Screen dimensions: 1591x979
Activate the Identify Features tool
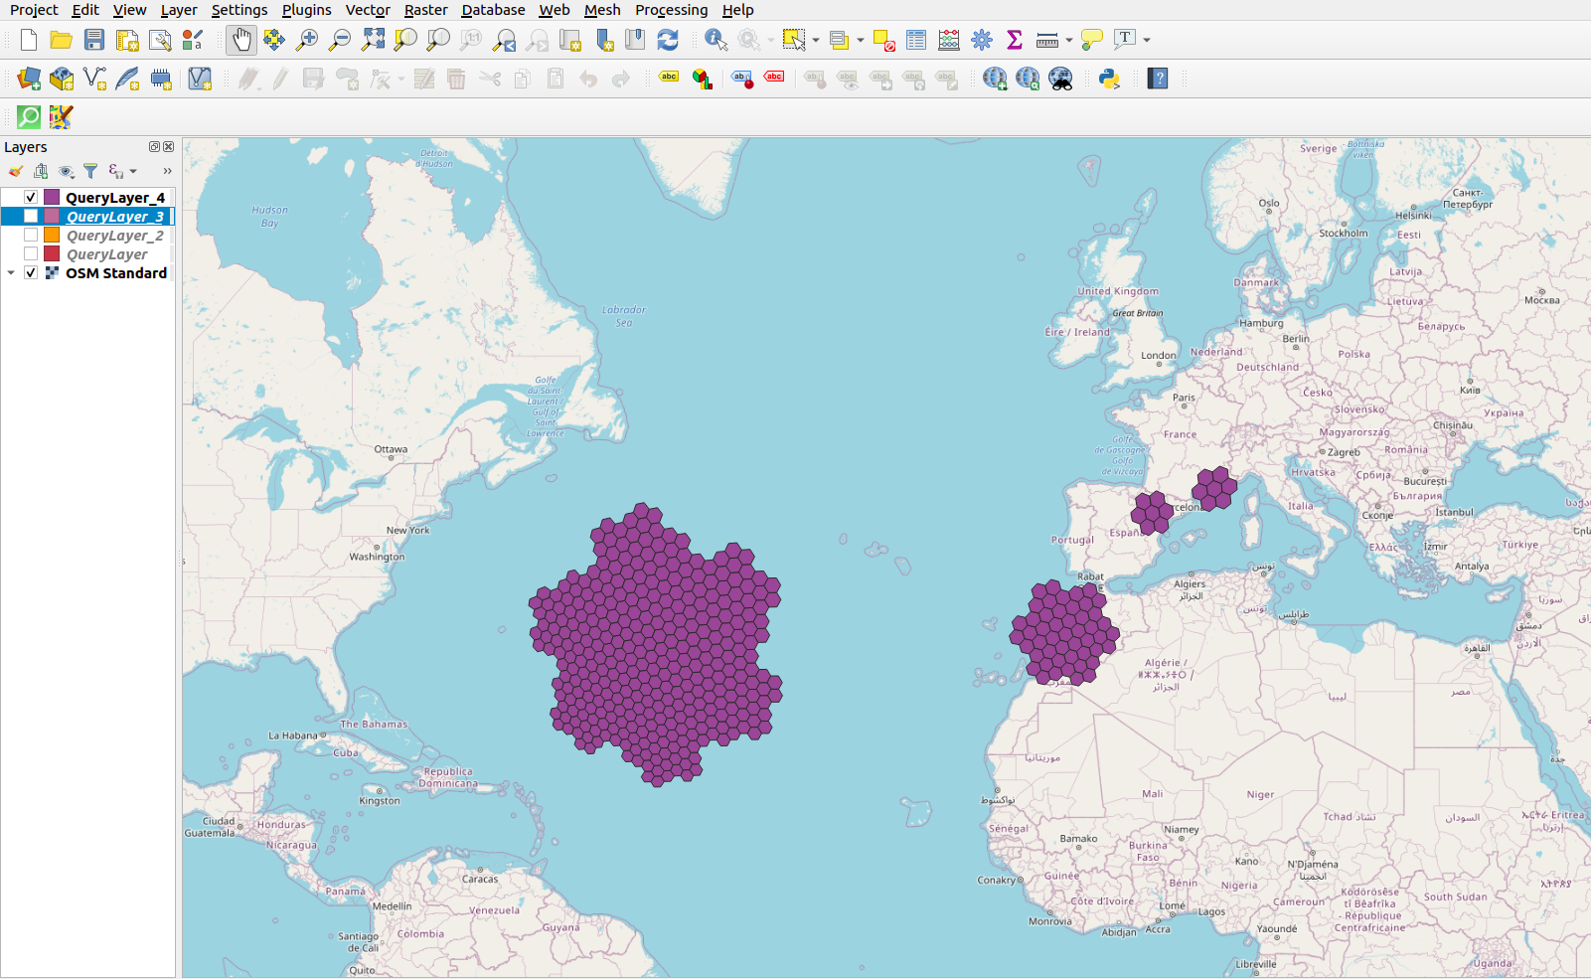(x=716, y=40)
